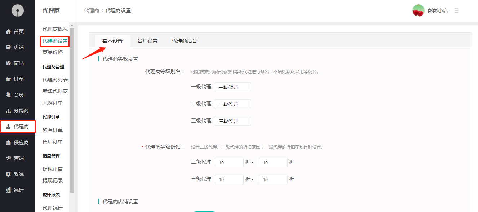
Task: Click the bar chart icon for 统计
Action: [x=8, y=190]
